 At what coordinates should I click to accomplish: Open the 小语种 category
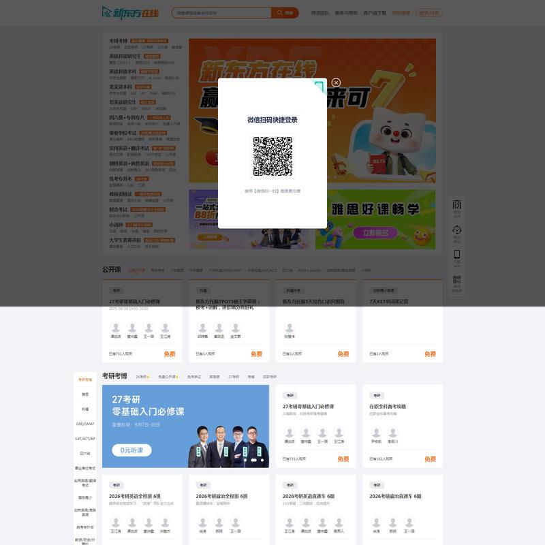point(116,225)
